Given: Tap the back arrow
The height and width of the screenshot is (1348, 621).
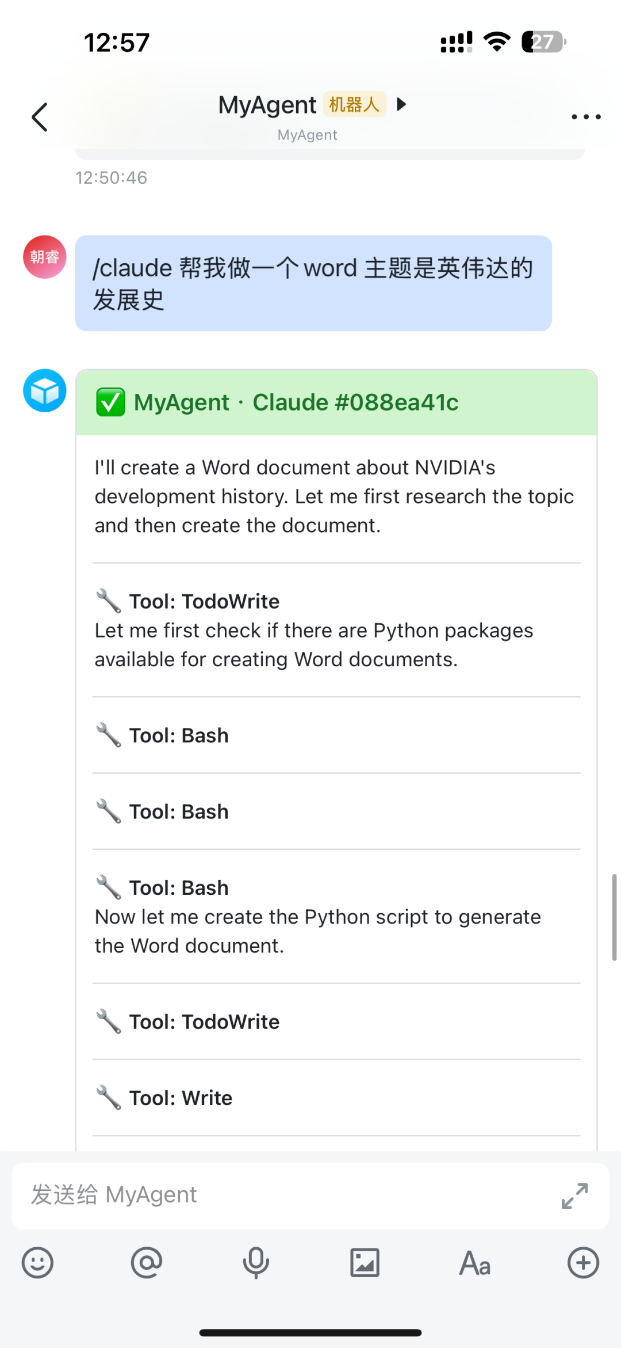Looking at the screenshot, I should pyautogui.click(x=40, y=117).
